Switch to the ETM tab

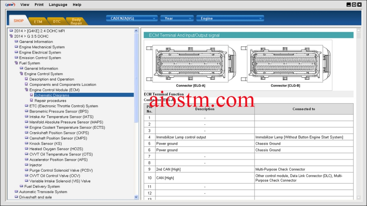pyautogui.click(x=38, y=21)
